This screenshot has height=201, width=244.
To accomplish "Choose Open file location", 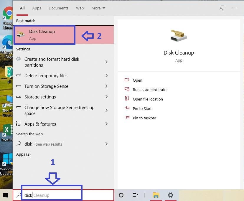I will [148, 99].
